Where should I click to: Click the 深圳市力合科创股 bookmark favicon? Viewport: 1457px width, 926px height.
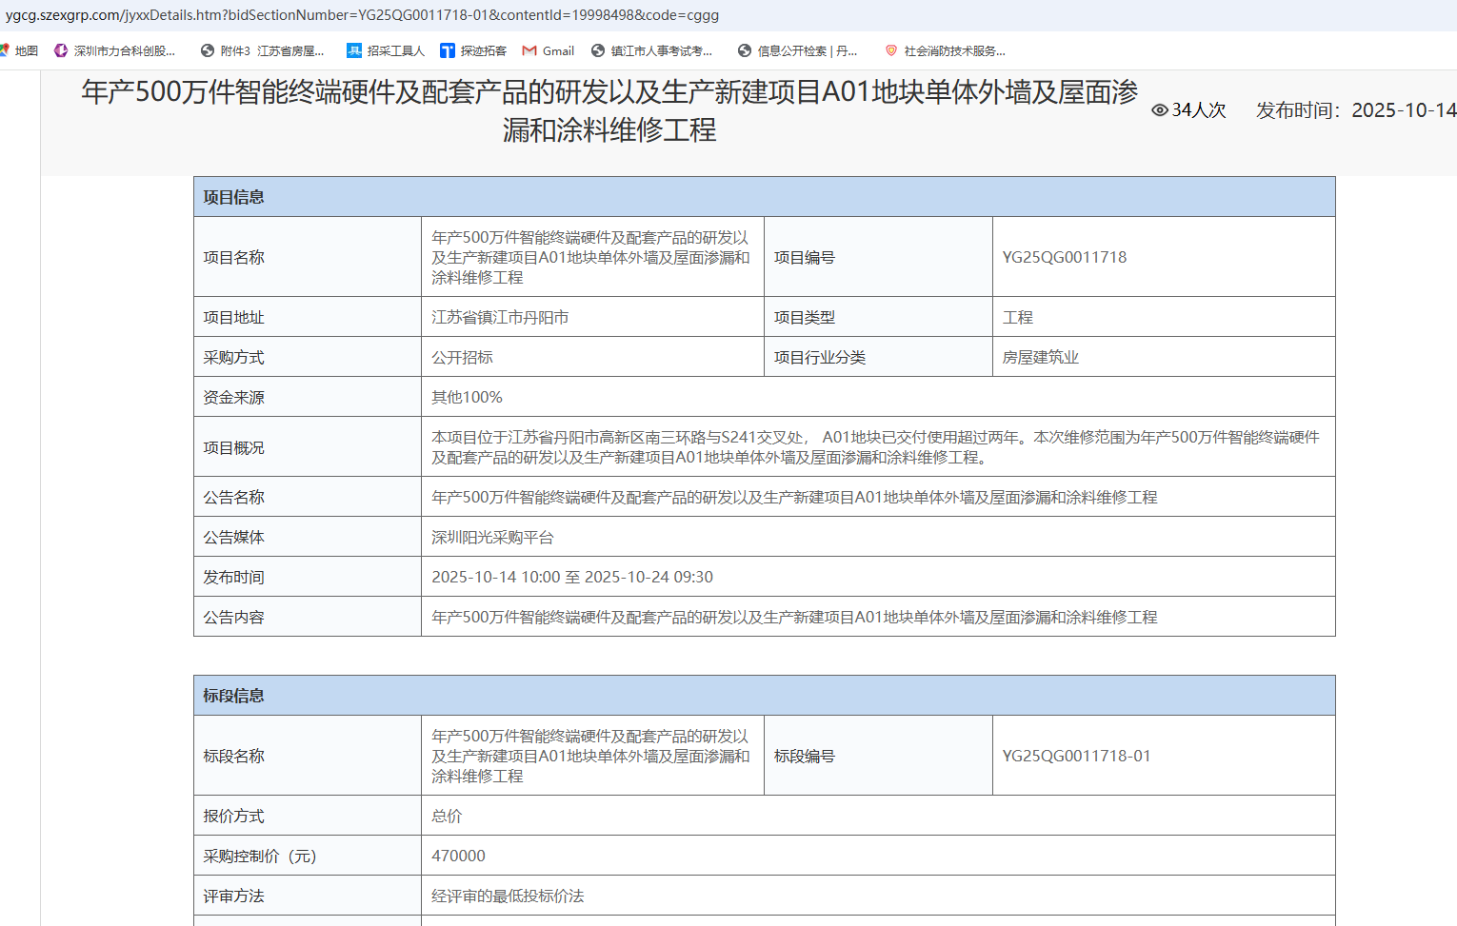click(60, 50)
